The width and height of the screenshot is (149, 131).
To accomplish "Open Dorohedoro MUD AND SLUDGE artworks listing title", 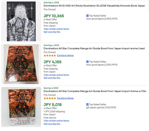I will pos(94,6).
